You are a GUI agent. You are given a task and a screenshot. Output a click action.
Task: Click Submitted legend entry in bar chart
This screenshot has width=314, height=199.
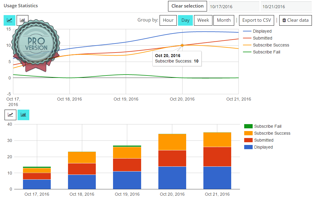[264, 140]
